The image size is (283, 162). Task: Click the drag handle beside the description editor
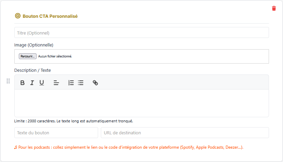8,81
